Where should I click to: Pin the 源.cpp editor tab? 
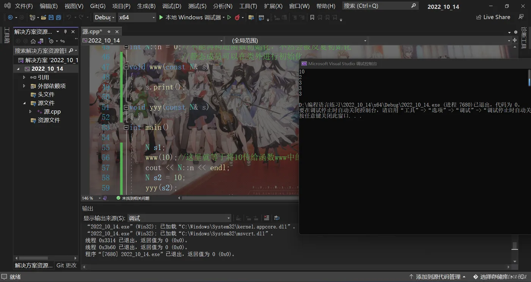pyautogui.click(x=109, y=31)
